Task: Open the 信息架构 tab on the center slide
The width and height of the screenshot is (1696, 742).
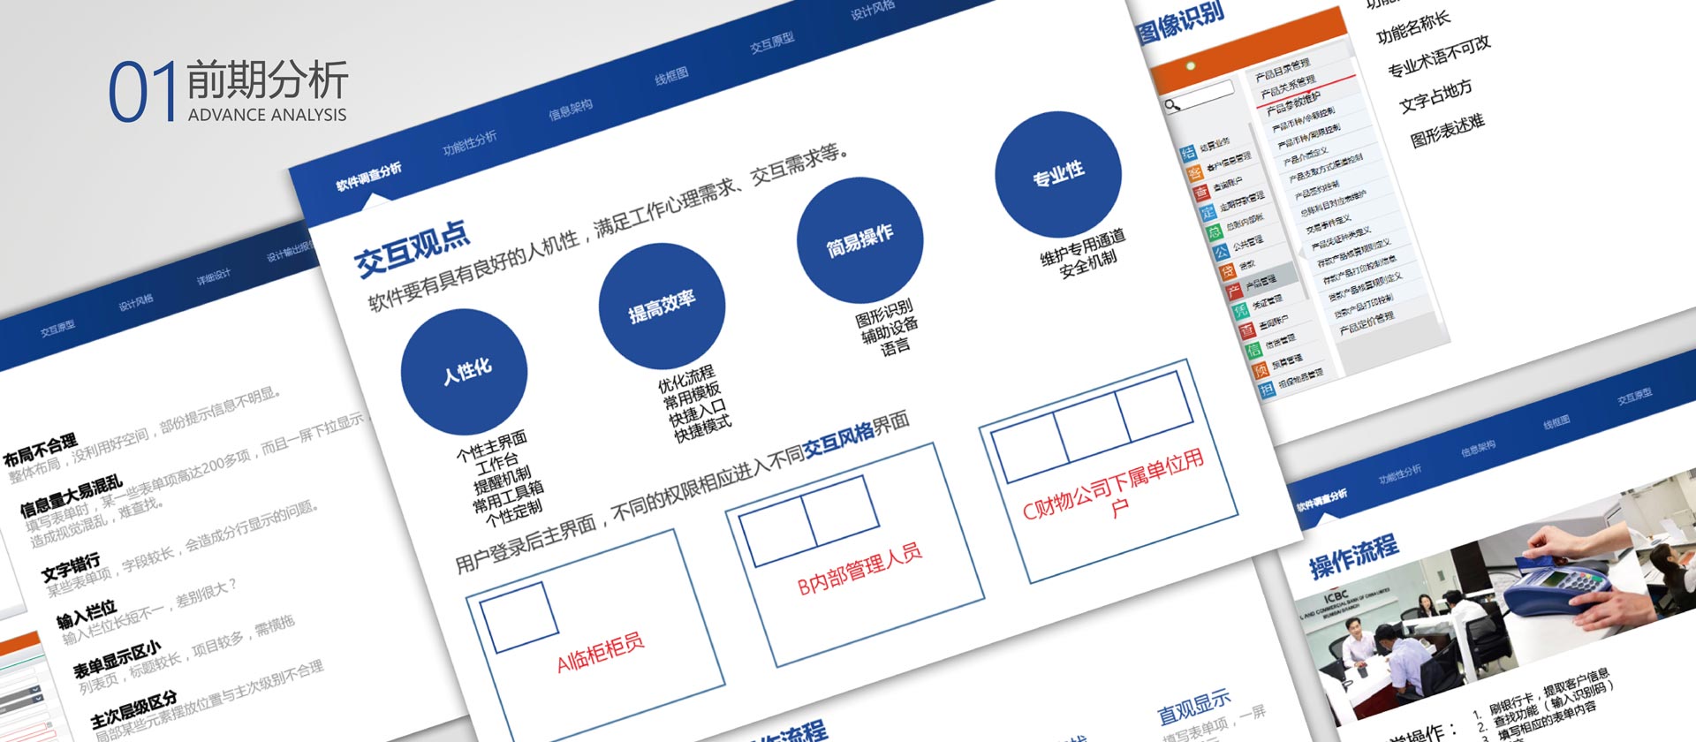Action: (571, 110)
